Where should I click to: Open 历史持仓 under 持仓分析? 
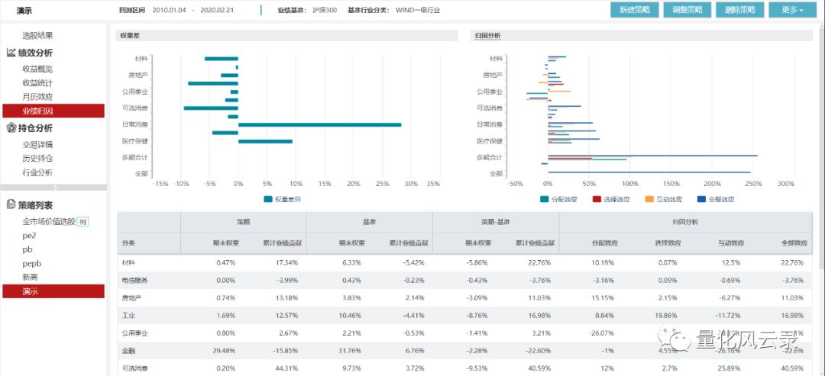(37, 159)
